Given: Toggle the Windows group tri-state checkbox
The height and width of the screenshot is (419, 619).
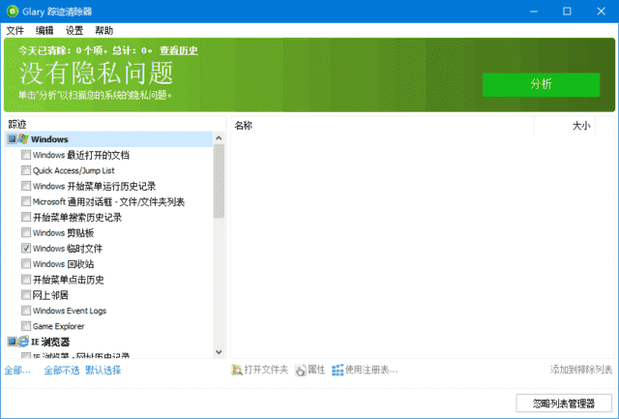Looking at the screenshot, I should coord(12,139).
